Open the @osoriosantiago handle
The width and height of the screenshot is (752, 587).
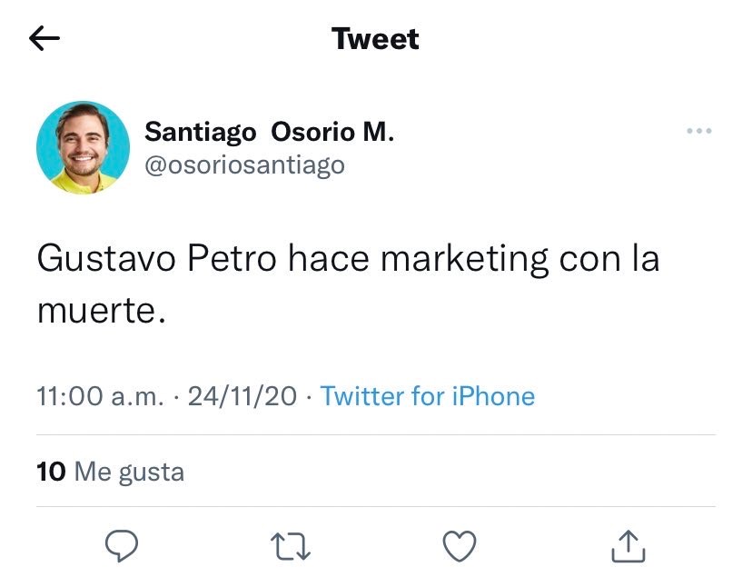244,164
